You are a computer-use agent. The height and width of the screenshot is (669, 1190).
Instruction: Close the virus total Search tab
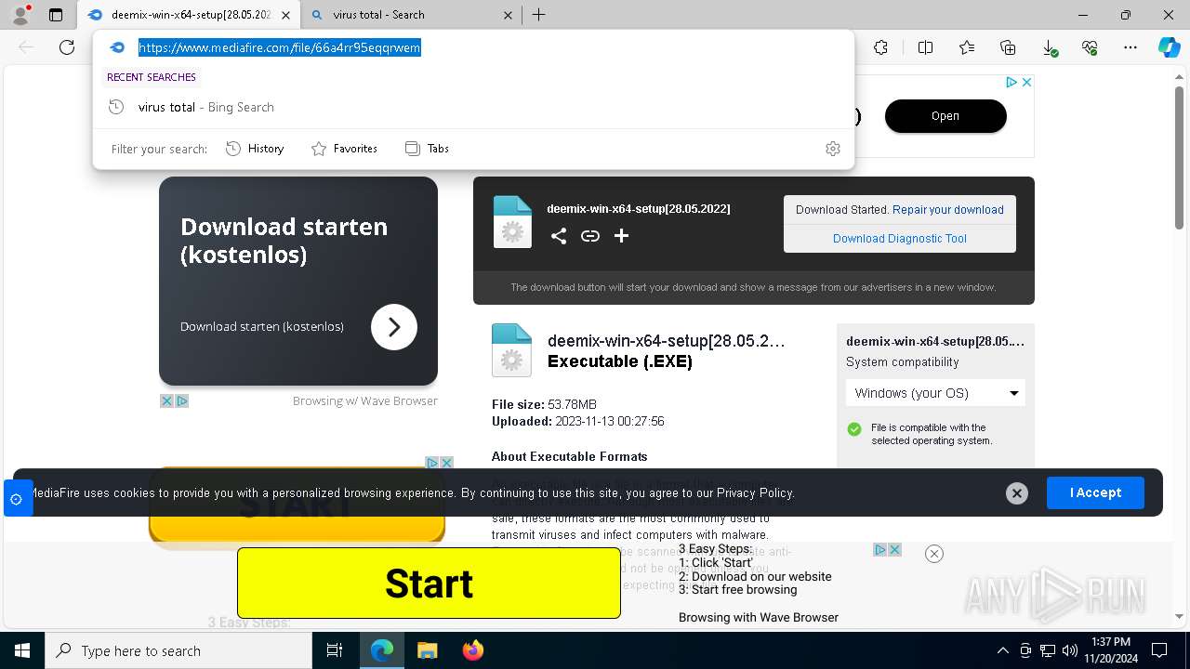[x=508, y=15]
